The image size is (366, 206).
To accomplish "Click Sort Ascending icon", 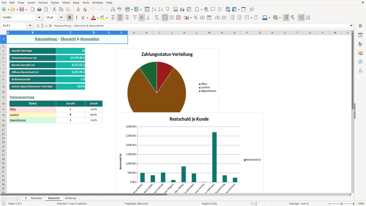I will coord(154,9).
